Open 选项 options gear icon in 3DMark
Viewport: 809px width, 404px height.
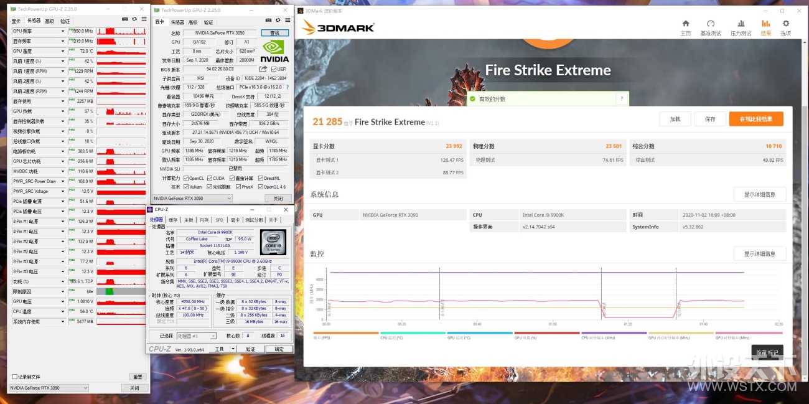[x=785, y=24]
